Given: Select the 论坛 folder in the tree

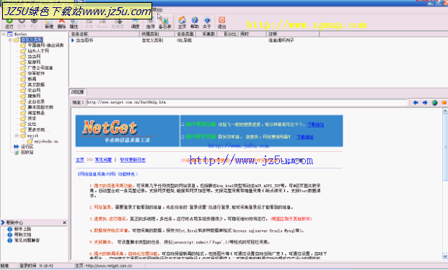Looking at the screenshot, I should pyautogui.click(x=32, y=125).
